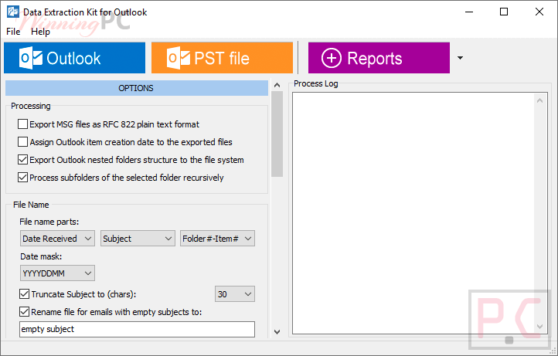Open the Help menu

(x=40, y=32)
